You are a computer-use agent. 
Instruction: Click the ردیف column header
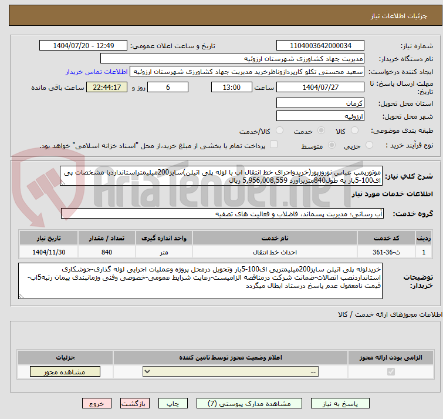point(424,238)
